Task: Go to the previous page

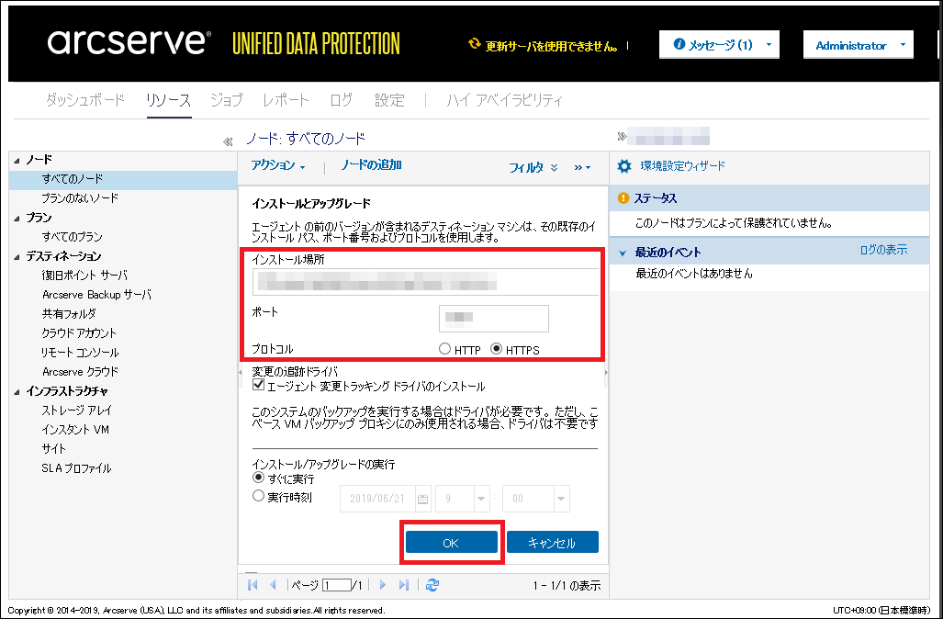Action: click(x=273, y=585)
